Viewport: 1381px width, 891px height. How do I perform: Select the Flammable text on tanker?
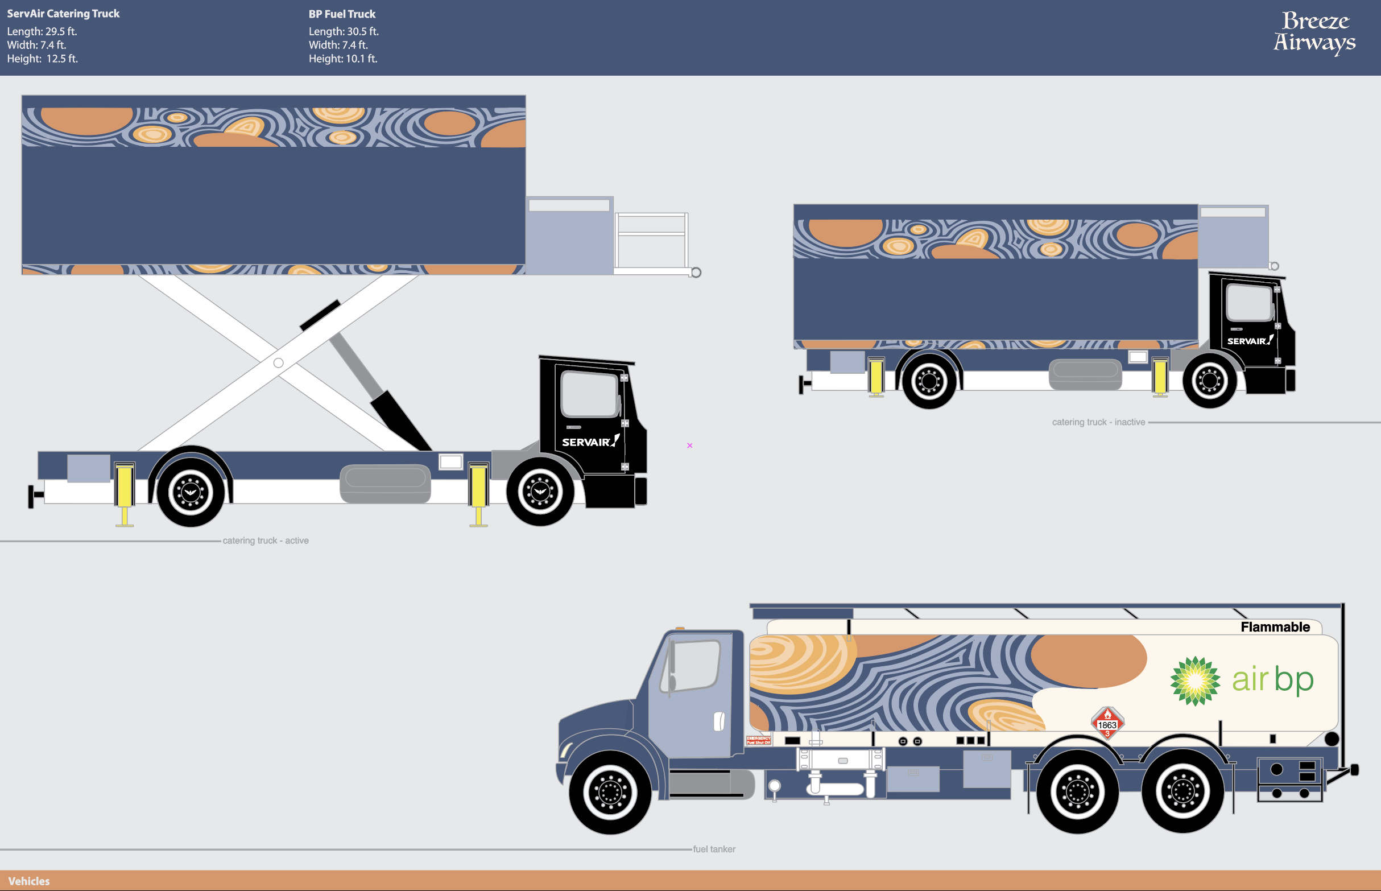point(1275,626)
